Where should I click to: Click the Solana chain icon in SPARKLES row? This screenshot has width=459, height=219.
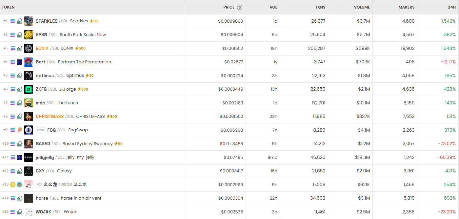[x=13, y=21]
